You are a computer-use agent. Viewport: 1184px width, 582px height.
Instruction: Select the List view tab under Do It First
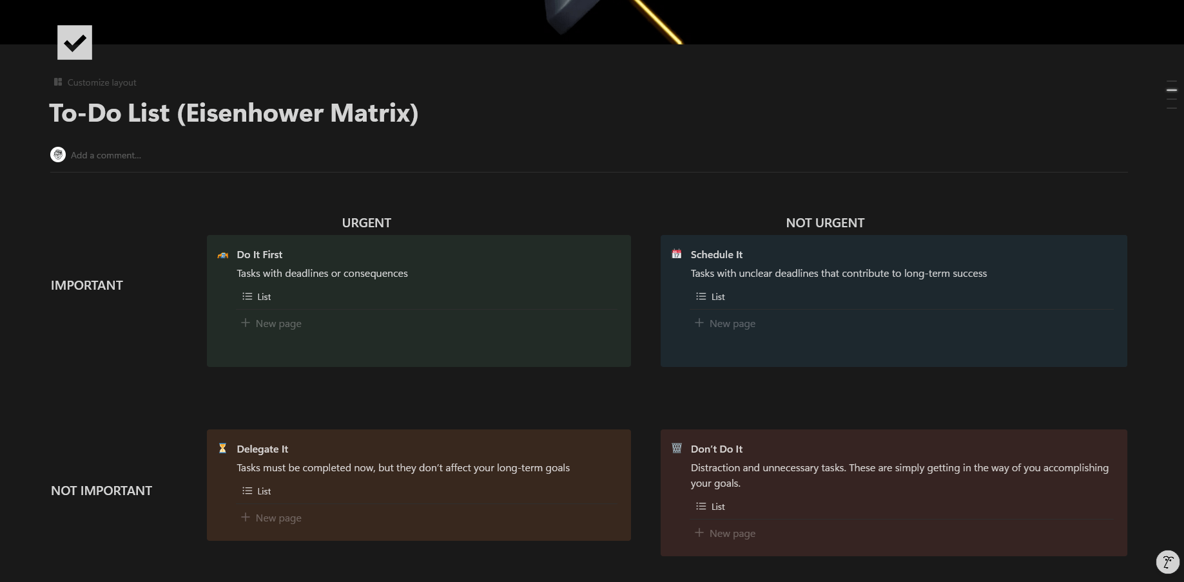[x=257, y=297]
